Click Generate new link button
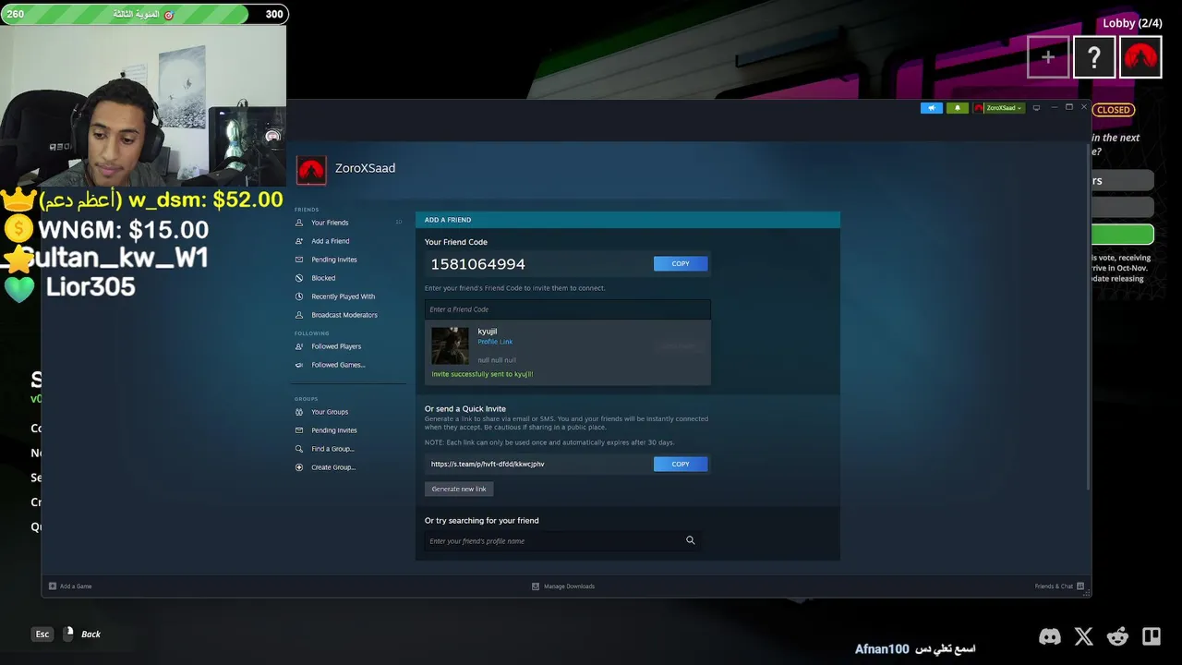Viewport: 1182px width, 665px height. tap(459, 490)
